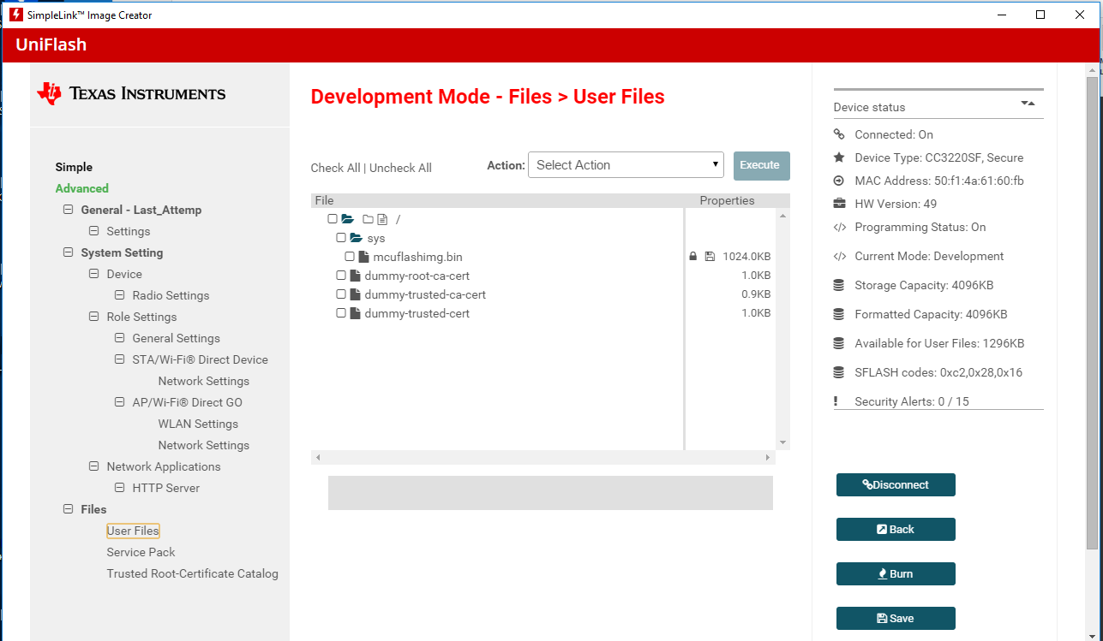Collapse the STA/Wi-Fi Direct Device node
The image size is (1103, 641).
[x=120, y=359]
